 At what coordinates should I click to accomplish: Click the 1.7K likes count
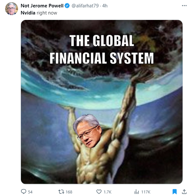(108, 192)
